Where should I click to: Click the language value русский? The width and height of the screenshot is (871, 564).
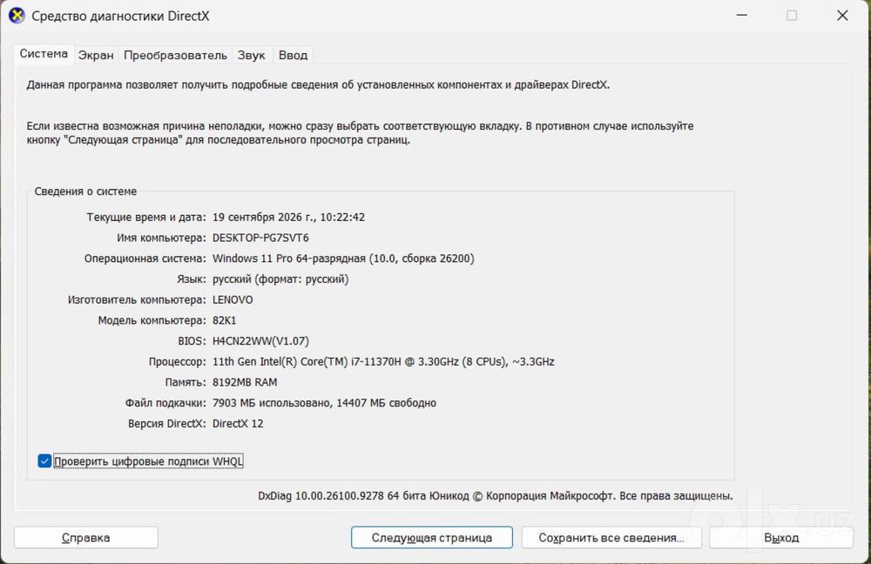[280, 279]
